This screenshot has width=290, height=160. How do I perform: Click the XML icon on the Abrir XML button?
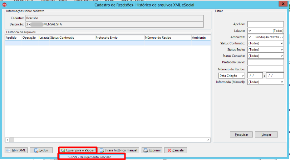(x=8, y=150)
